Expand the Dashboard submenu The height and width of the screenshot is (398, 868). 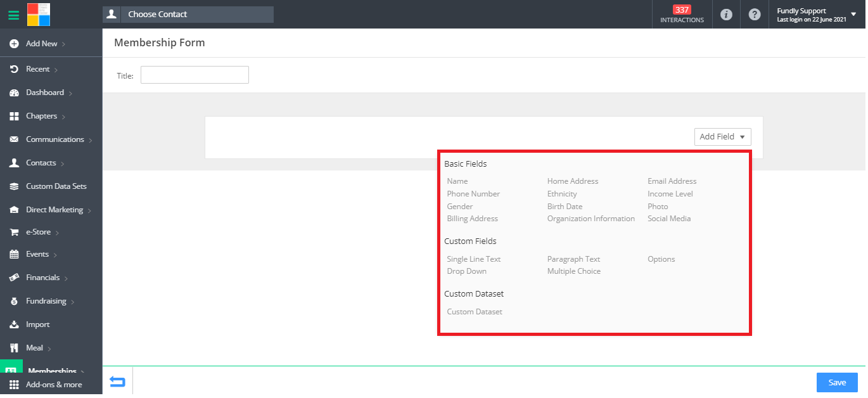coord(70,93)
